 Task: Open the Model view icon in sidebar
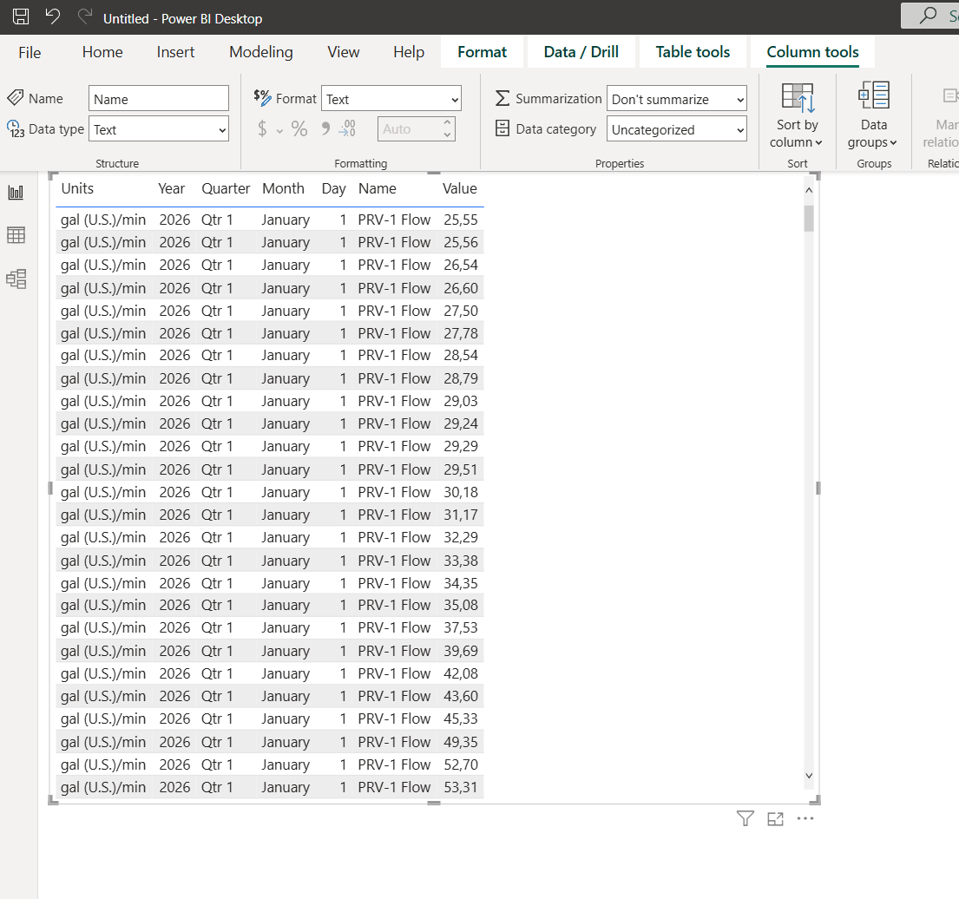[16, 279]
